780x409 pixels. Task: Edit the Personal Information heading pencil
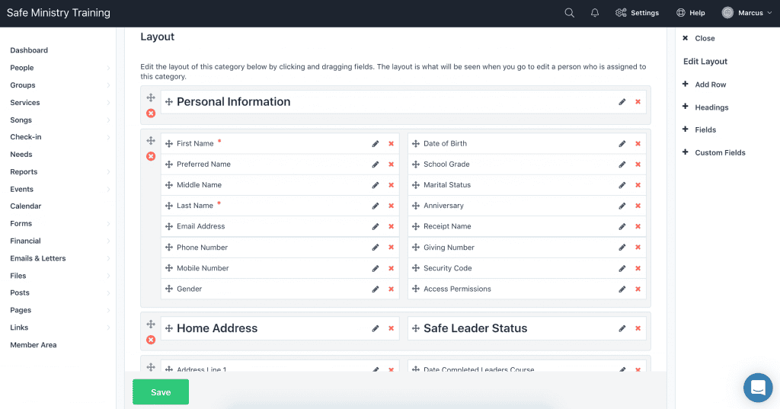click(x=622, y=102)
